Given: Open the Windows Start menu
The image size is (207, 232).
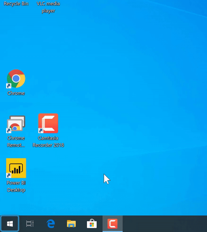Looking at the screenshot, I should tap(10, 223).
